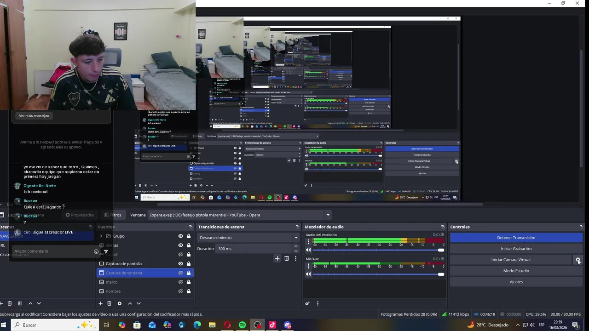Select the marco source row
The height and width of the screenshot is (331, 589).
click(x=145, y=282)
